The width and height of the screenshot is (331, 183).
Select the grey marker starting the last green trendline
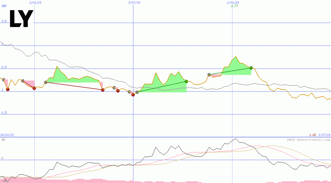point(209,75)
